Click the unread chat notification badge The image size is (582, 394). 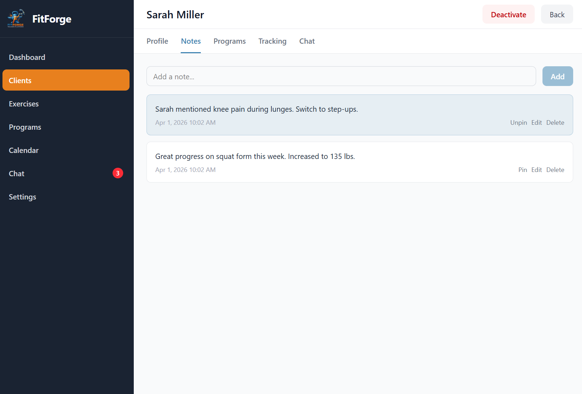tap(118, 173)
